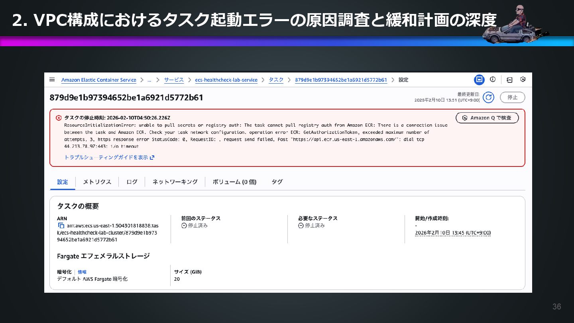Open the タスク breadcrumb link
Screen dimensions: 574x323
(x=276, y=80)
